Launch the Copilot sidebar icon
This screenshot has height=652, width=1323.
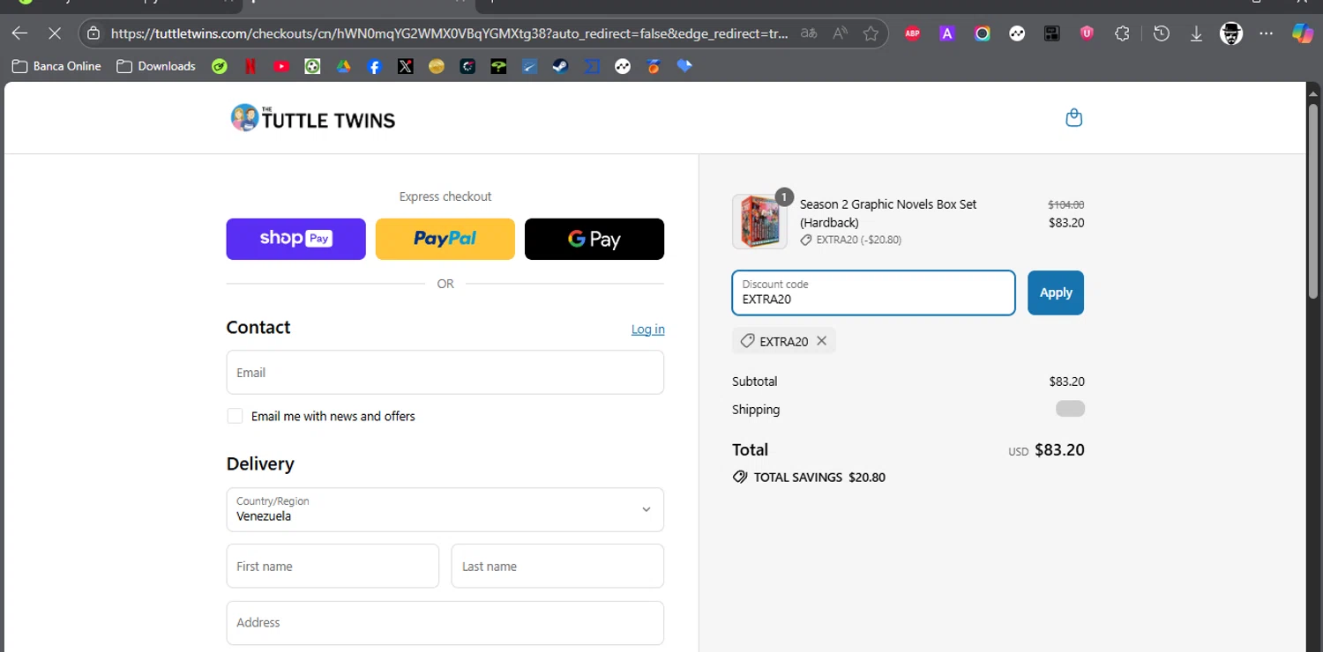tap(1303, 33)
